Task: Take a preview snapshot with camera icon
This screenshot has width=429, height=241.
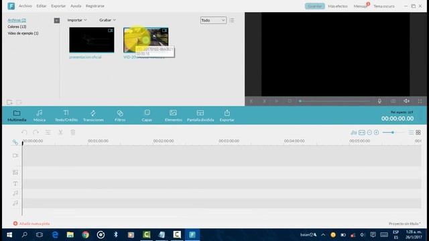Action: click(393, 101)
